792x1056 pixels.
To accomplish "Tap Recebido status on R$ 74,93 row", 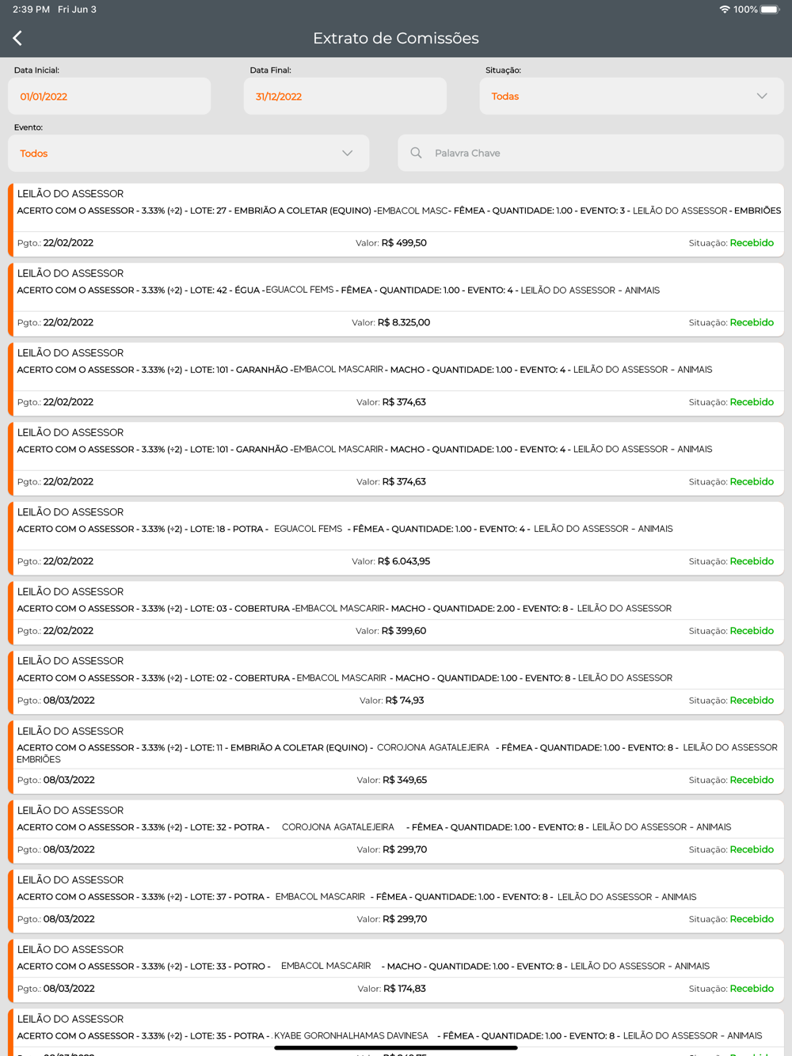I will 752,701.
